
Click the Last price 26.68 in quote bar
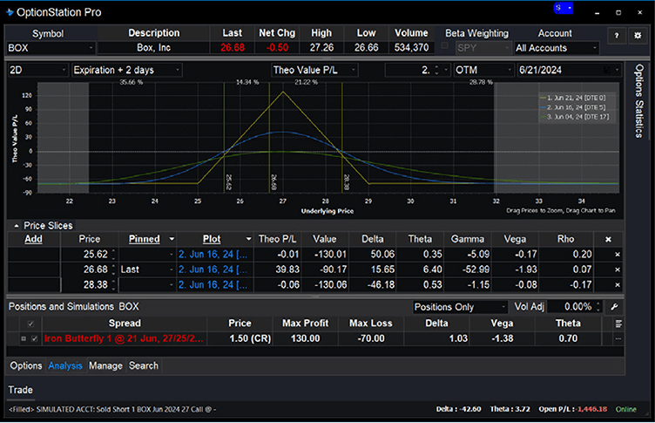pos(233,48)
